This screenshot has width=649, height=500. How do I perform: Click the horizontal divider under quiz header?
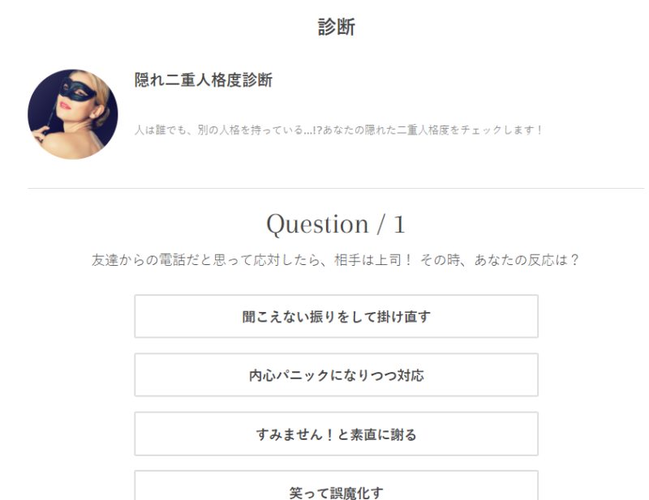(336, 188)
